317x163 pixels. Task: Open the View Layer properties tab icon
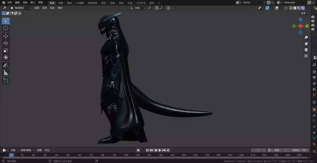tap(314, 83)
